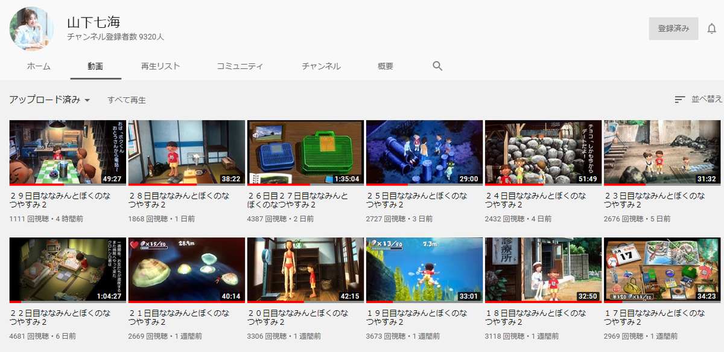Screen dimensions: 724x352
Task: Open video titled ２６日目２７日目ななみんとぼくのなつやすみ２
Action: tap(299, 200)
